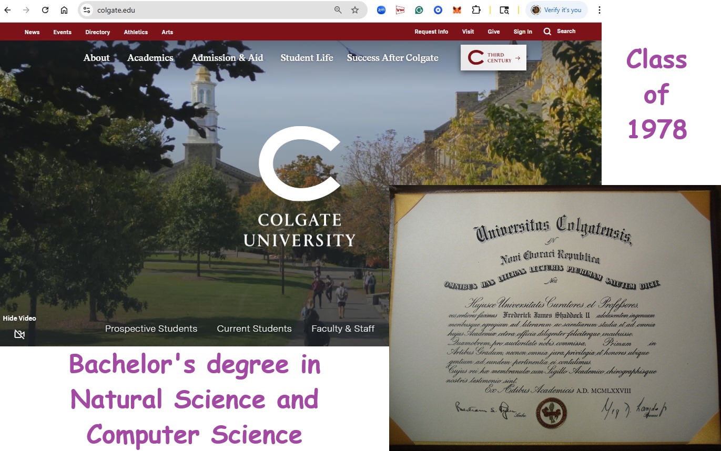Image resolution: width=721 pixels, height=451 pixels.
Task: Click the crossed-out camera video icon
Action: click(x=19, y=334)
